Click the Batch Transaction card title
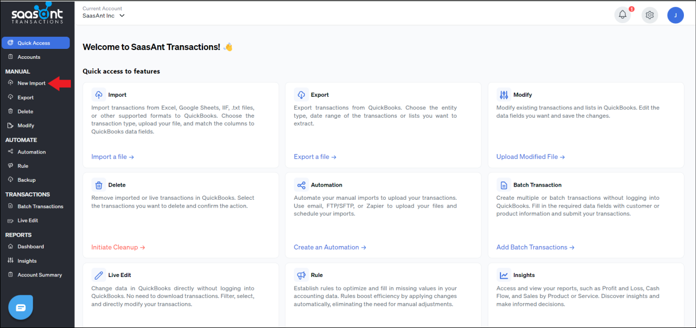 tap(538, 185)
